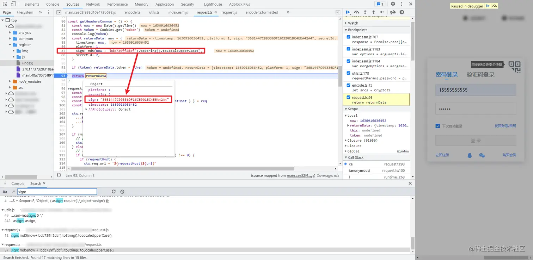Viewport: 533px width, 260px height.
Task: Step into next function call
Action: tap(365, 12)
